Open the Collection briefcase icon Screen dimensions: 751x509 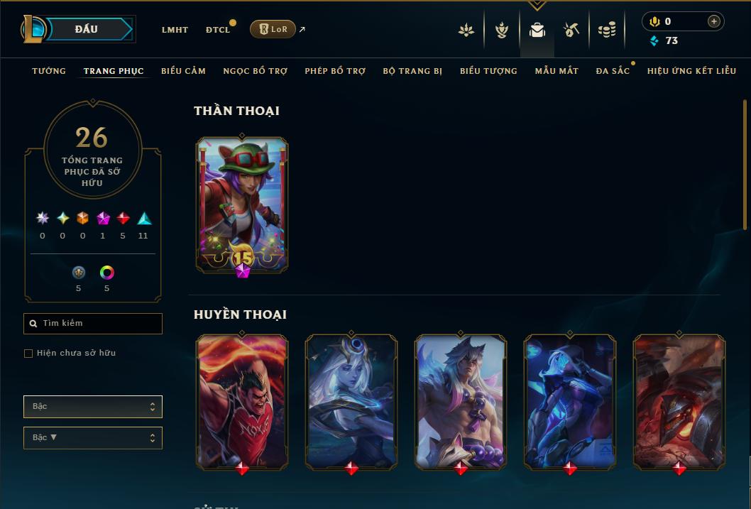[537, 30]
